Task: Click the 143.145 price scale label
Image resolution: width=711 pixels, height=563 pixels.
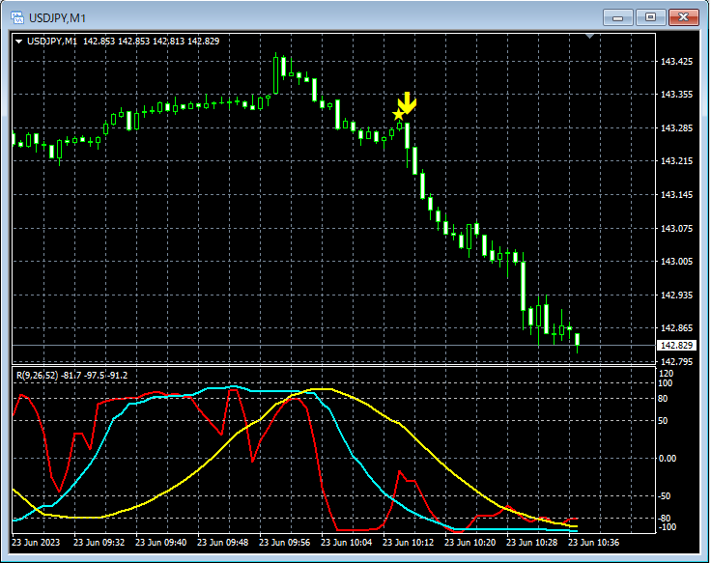Action: 676,195
